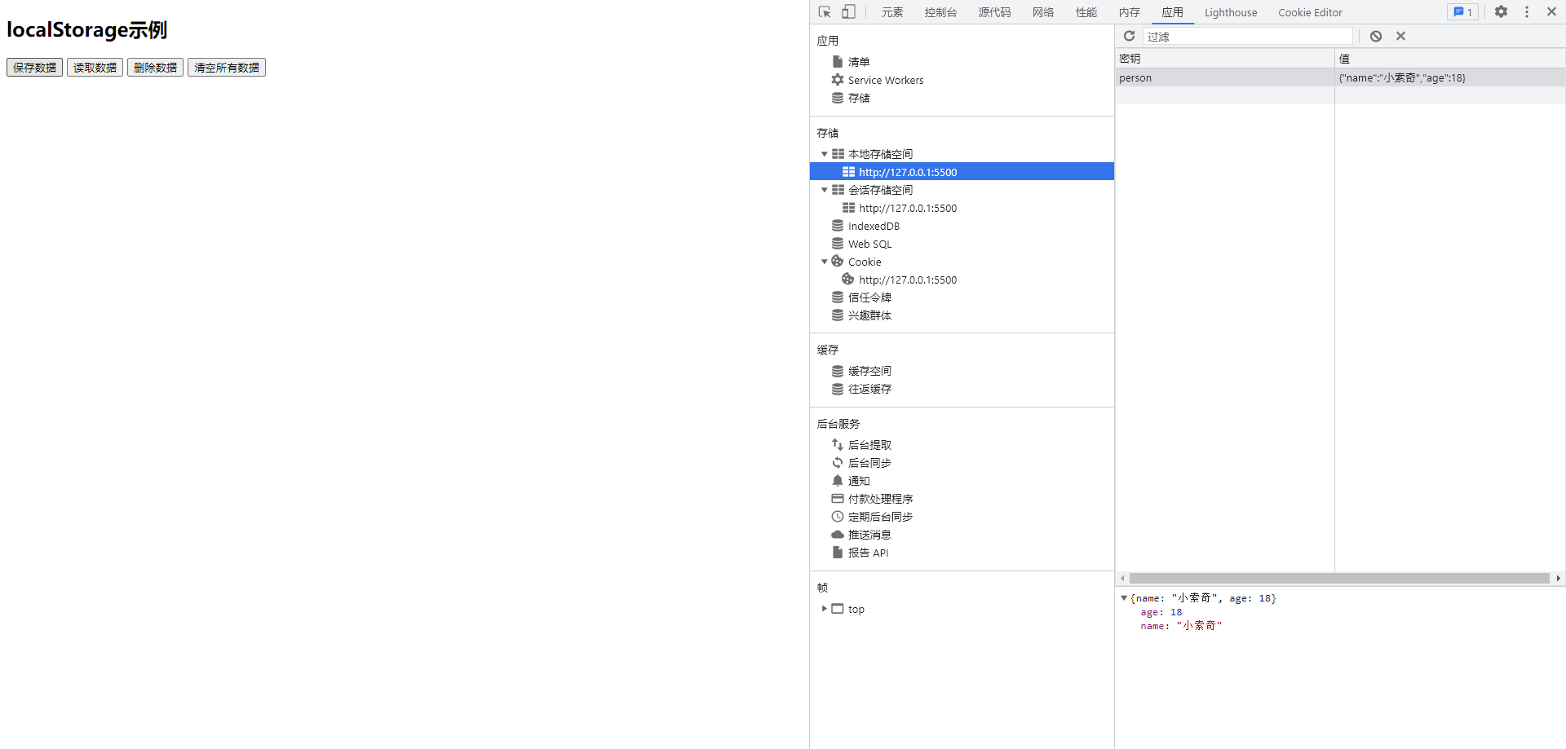Collapse the 本地存储空间 tree node

point(824,154)
